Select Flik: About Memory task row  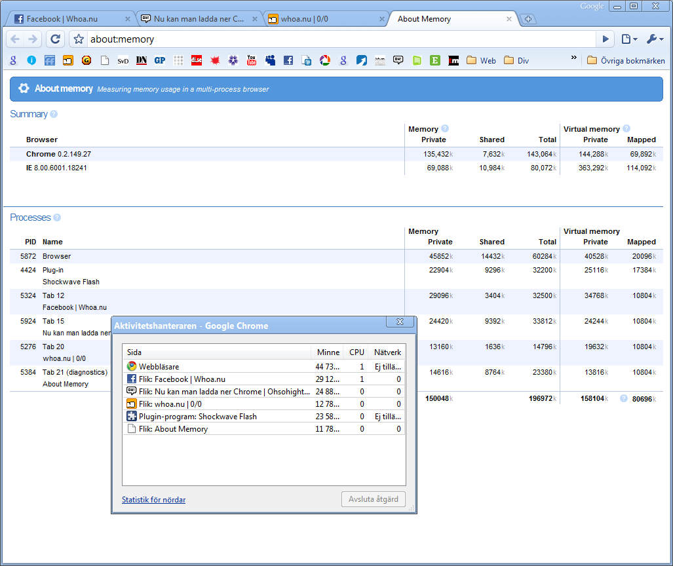264,428
